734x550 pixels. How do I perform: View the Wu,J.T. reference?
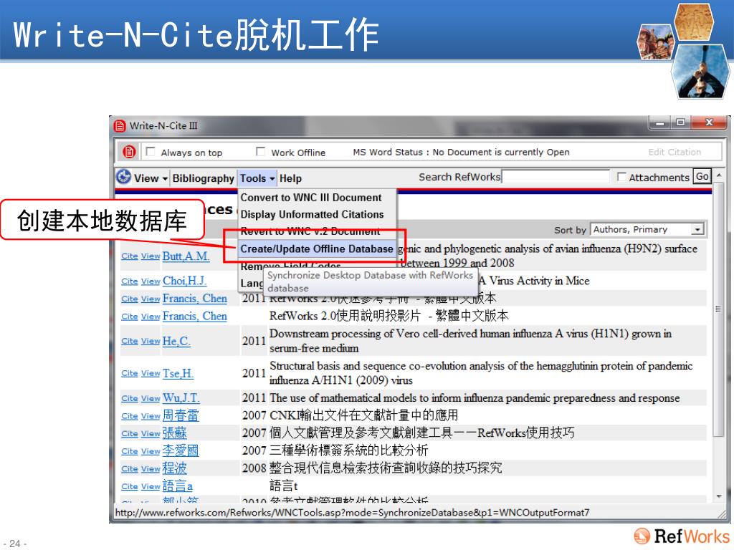pos(151,398)
